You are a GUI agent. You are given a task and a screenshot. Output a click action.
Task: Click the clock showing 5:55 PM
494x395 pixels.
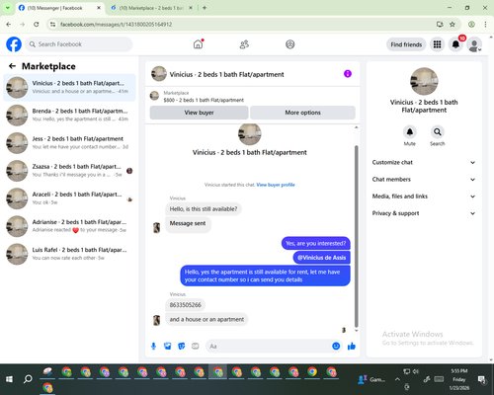pos(459,371)
